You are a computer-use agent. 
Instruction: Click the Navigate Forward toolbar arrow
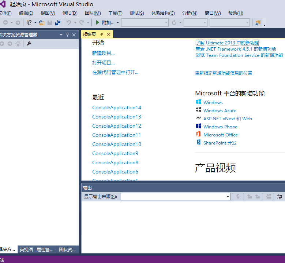(x=18, y=23)
